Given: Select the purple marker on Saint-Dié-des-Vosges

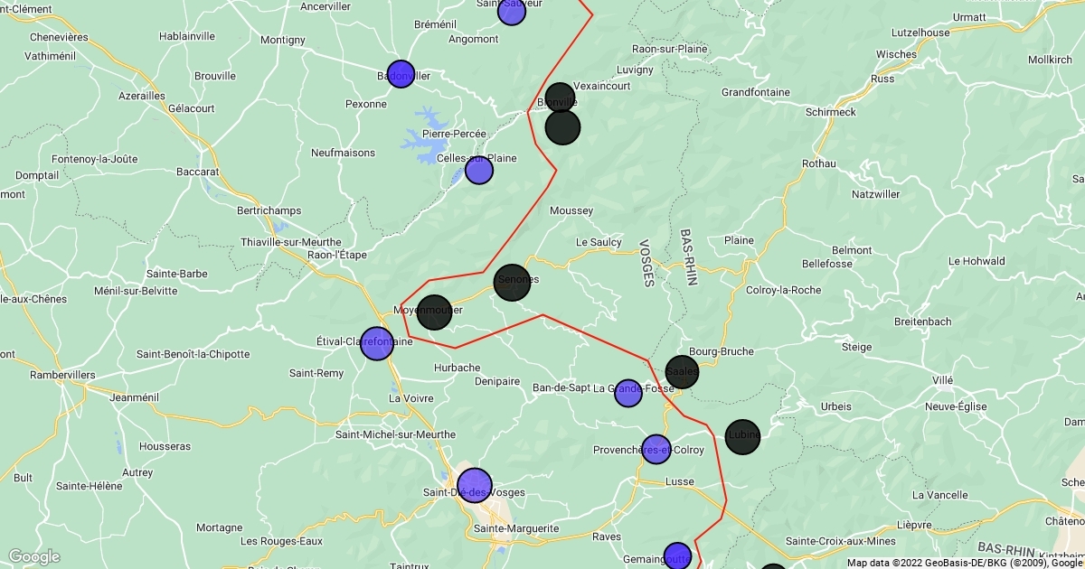Looking at the screenshot, I should [x=474, y=485].
